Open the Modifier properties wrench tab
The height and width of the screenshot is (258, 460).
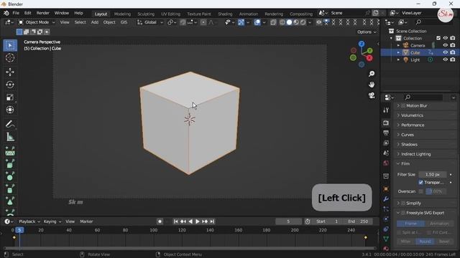click(386, 199)
